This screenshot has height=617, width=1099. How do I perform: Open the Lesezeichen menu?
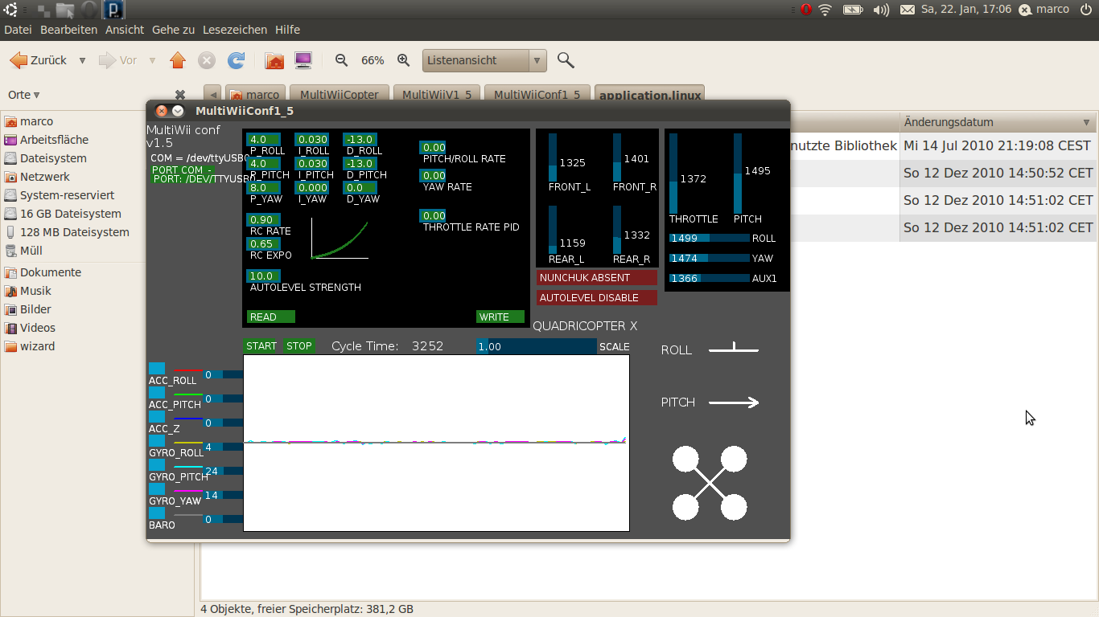click(x=235, y=30)
